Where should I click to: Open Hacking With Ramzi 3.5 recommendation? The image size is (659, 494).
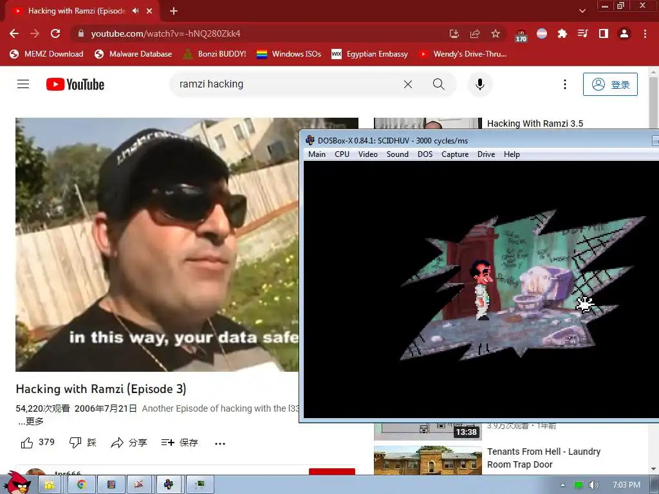point(535,123)
